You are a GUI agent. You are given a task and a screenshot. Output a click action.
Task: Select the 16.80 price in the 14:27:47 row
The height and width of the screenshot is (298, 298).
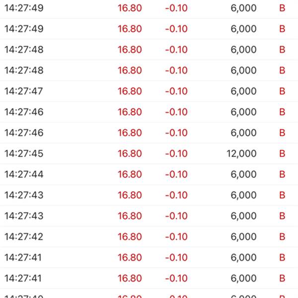(x=130, y=91)
